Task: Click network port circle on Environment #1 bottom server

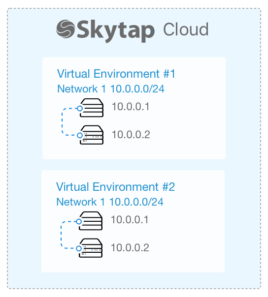Action: coord(80,135)
